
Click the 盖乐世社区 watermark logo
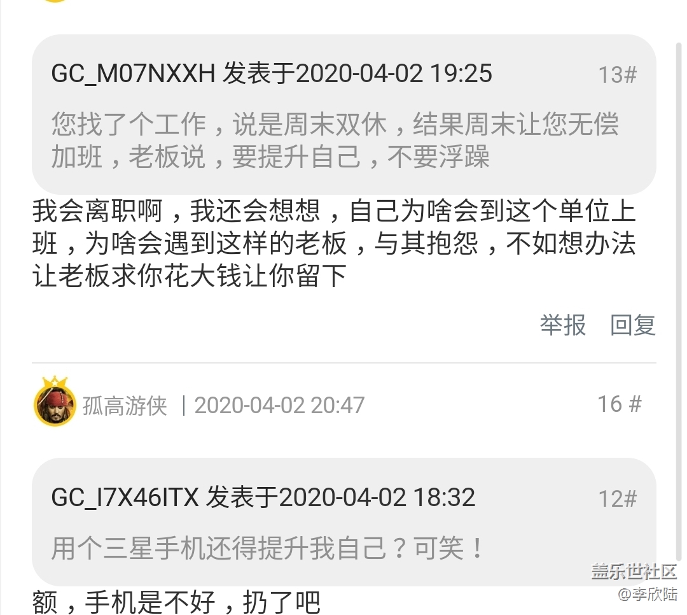tap(634, 572)
